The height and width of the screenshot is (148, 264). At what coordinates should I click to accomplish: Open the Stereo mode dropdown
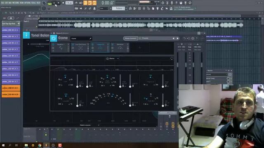point(112,58)
